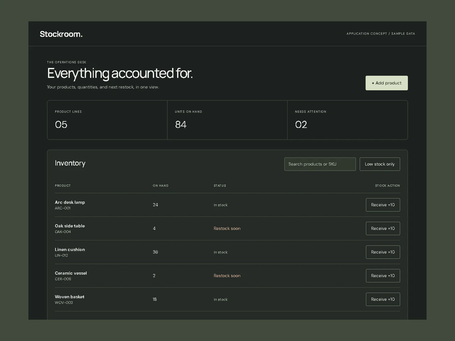The height and width of the screenshot is (341, 455).
Task: Click the Everything accounted for headline
Action: [120, 74]
